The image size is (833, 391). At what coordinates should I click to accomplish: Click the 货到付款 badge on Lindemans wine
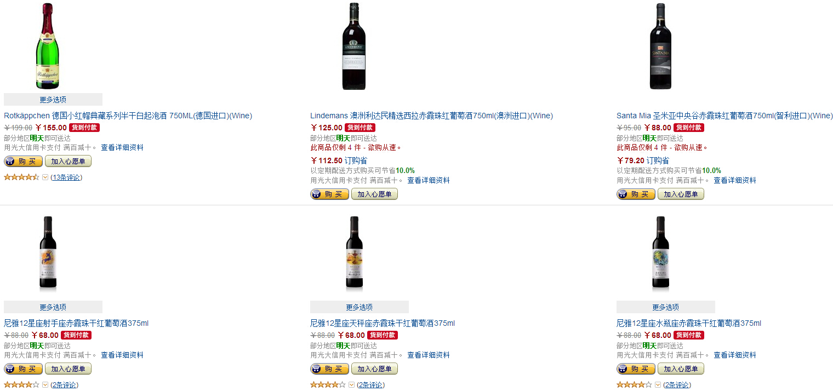click(360, 128)
